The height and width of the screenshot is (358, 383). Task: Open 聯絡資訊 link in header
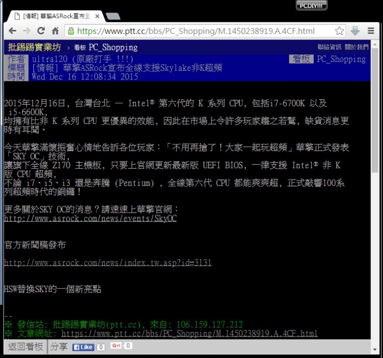coord(330,47)
